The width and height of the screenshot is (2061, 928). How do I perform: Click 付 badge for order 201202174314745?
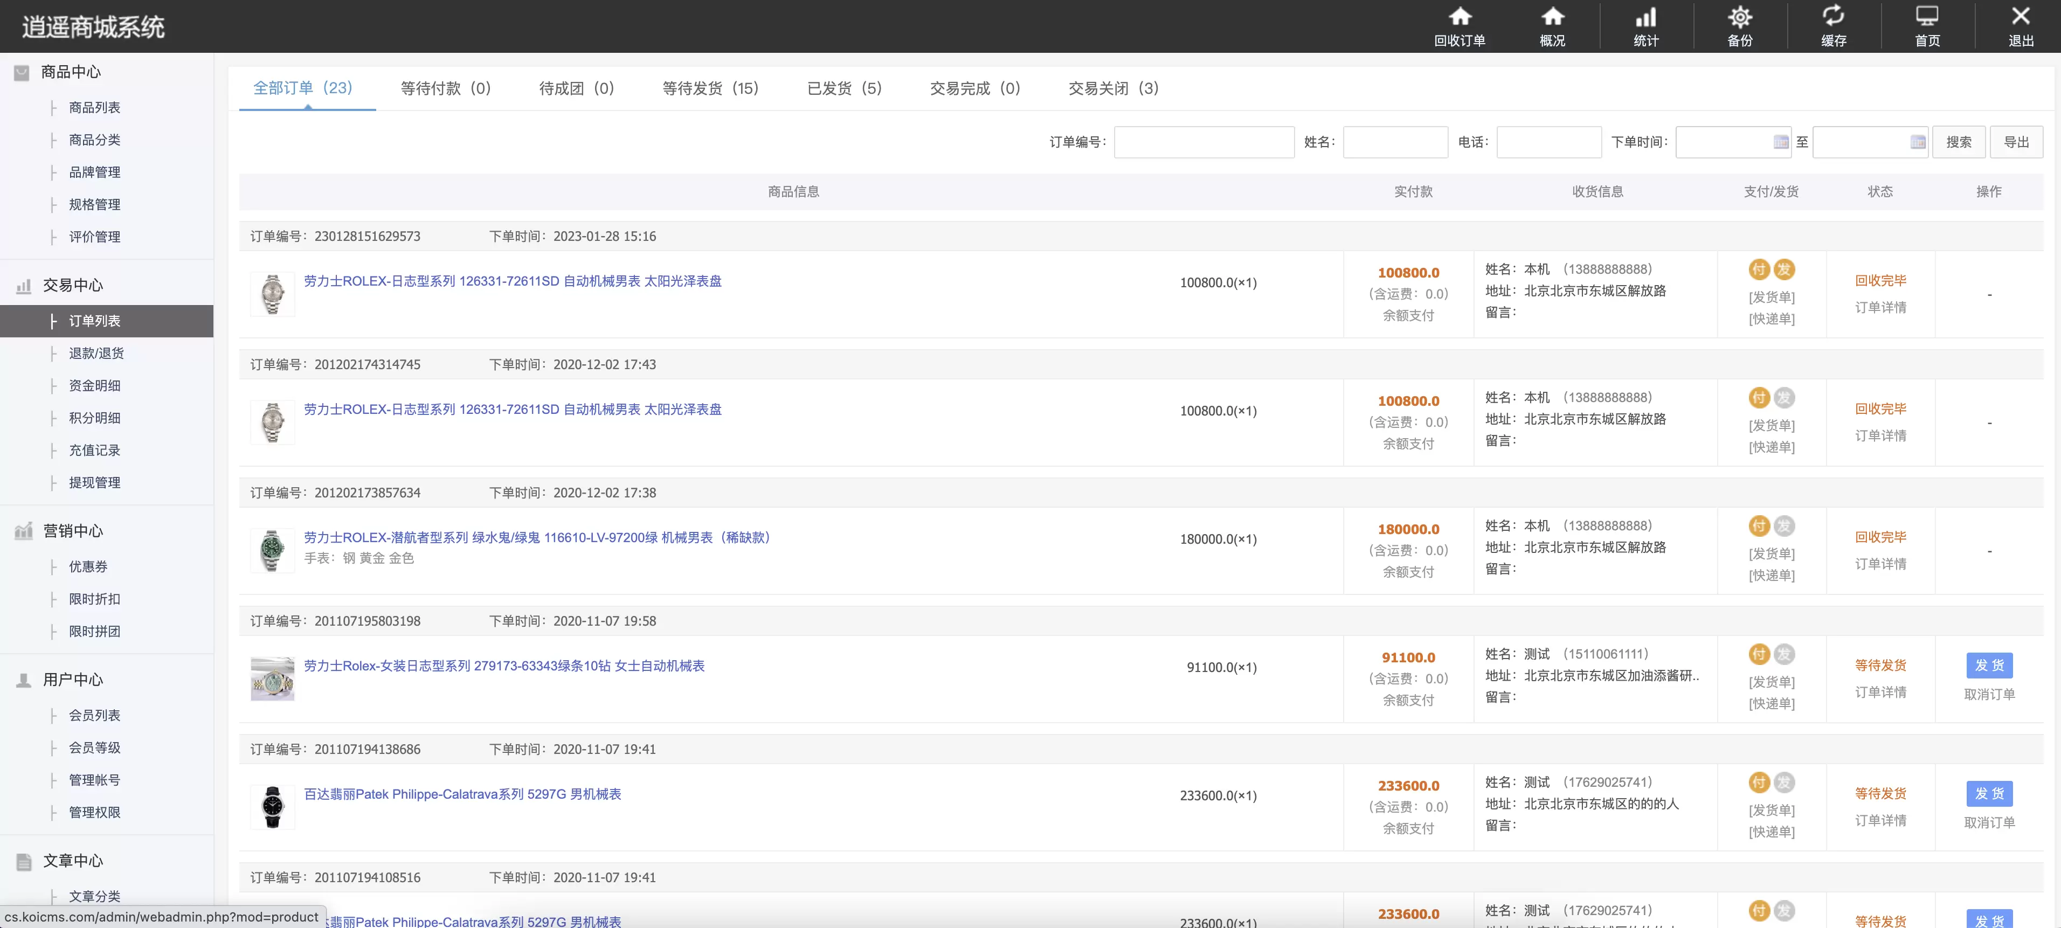pyautogui.click(x=1759, y=398)
